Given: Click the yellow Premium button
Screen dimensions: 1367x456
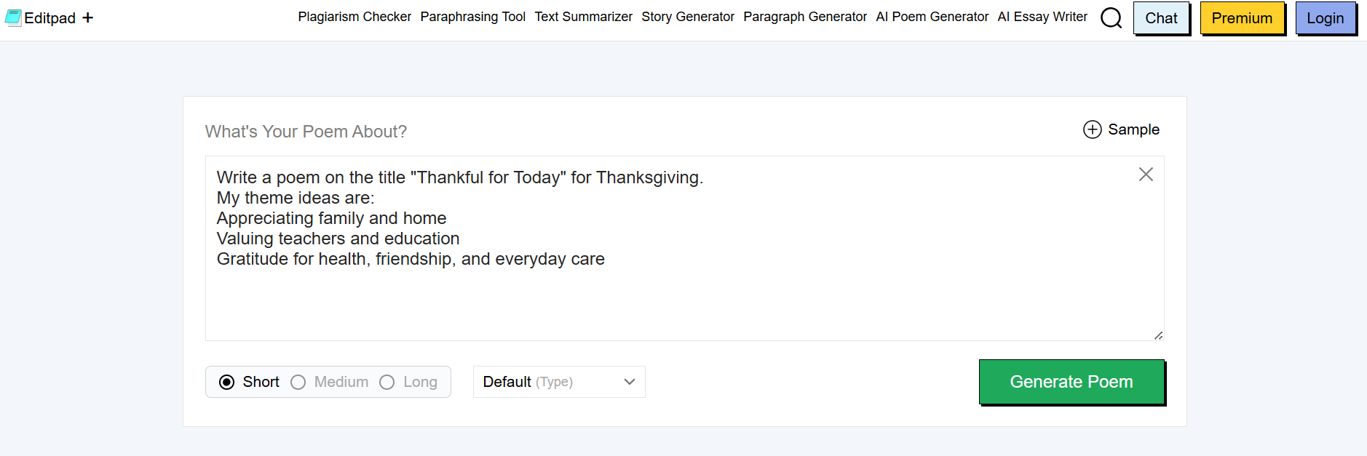Looking at the screenshot, I should [1243, 18].
